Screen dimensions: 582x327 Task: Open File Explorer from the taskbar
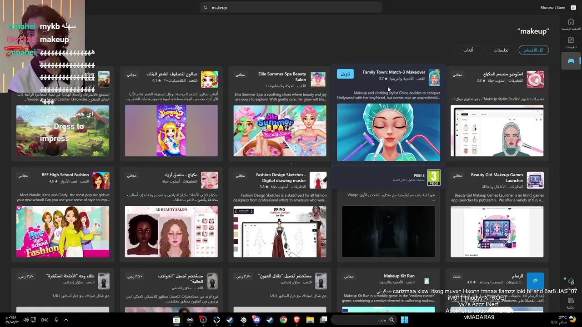click(x=310, y=320)
